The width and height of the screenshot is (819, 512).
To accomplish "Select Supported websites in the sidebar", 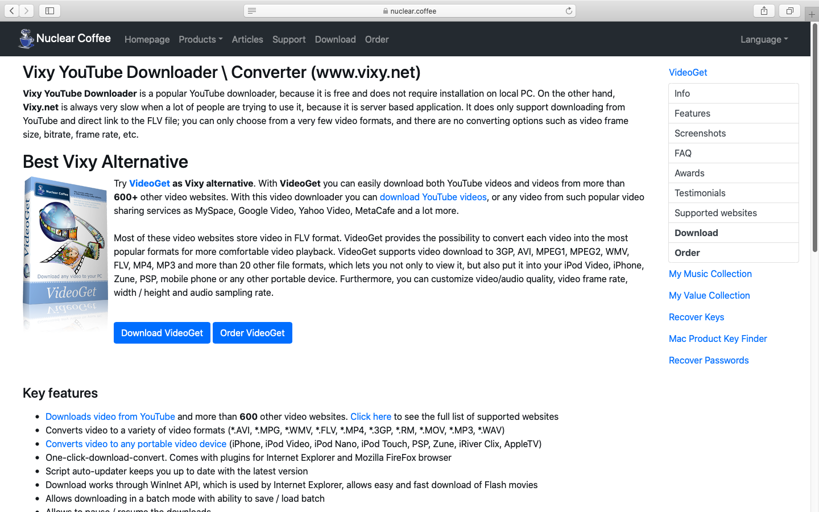I will [x=734, y=213].
